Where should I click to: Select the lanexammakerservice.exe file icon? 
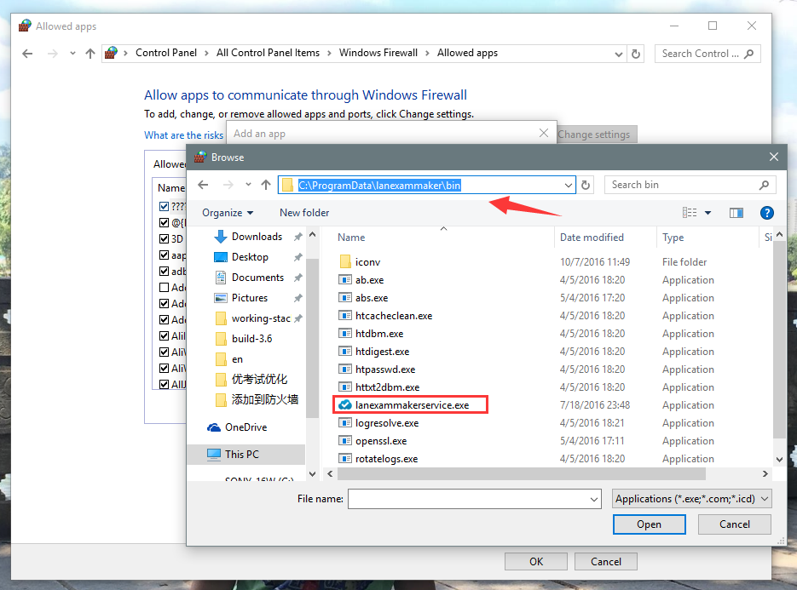click(x=345, y=404)
